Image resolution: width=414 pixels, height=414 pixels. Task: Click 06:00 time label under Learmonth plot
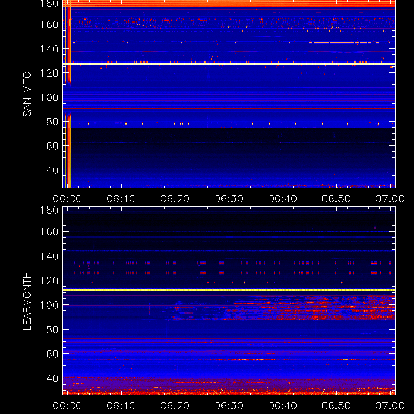[x=67, y=406]
